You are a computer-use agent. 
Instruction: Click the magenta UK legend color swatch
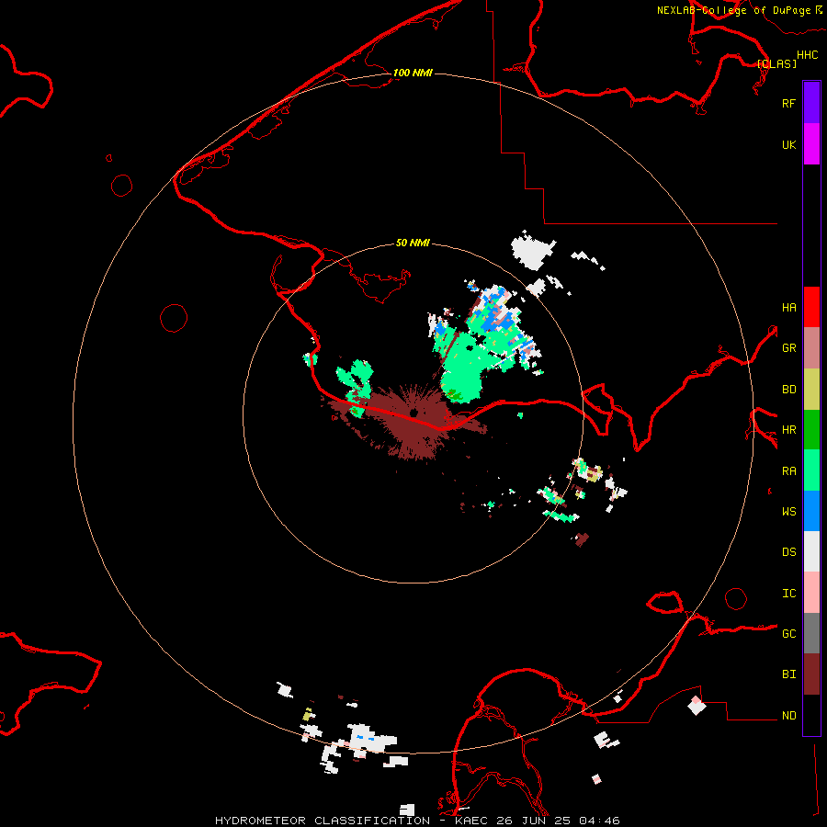pos(811,144)
